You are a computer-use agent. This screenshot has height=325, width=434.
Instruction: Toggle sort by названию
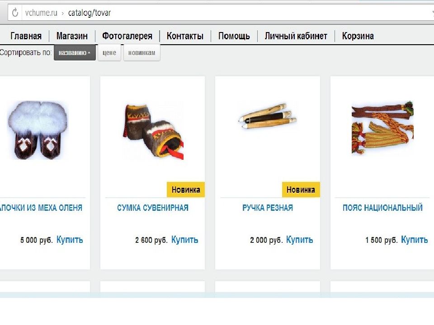(x=75, y=52)
